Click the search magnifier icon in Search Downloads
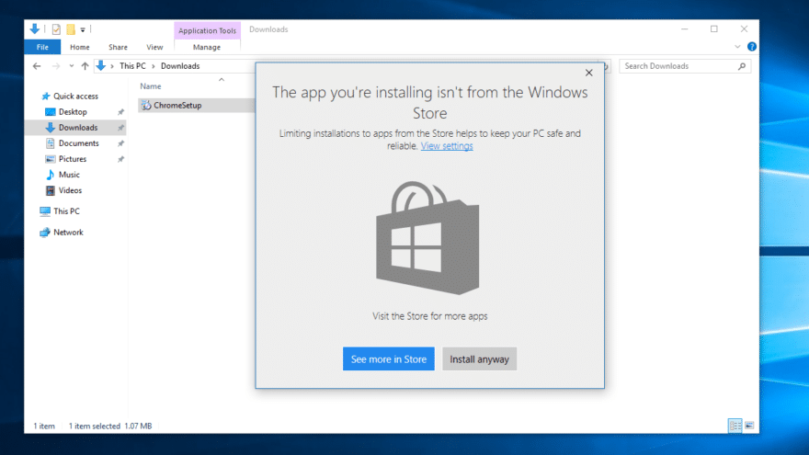809x455 pixels. point(742,66)
